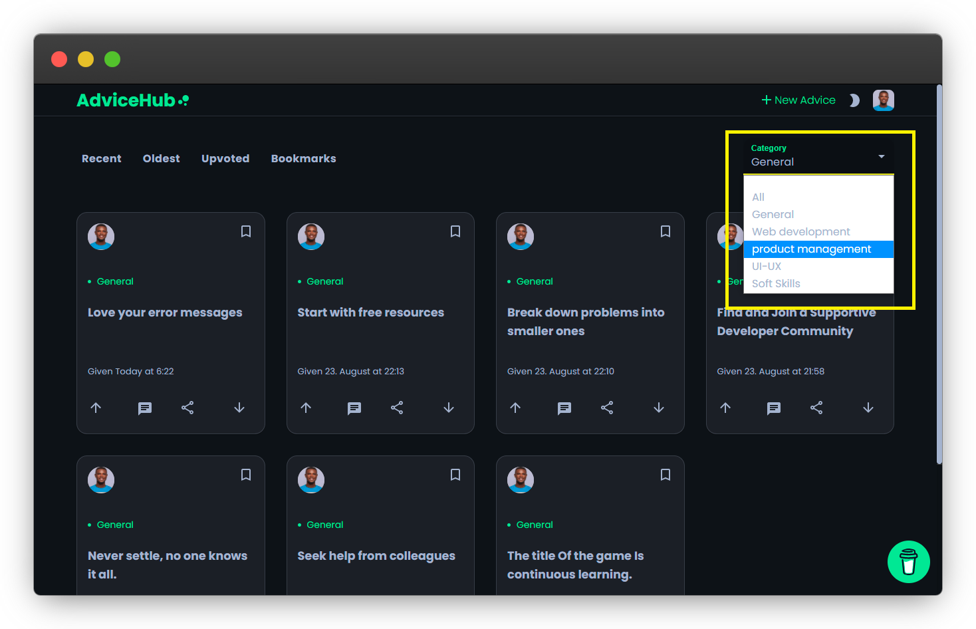The image size is (976, 629).
Task: Click the green maximize window button
Action: 112,59
